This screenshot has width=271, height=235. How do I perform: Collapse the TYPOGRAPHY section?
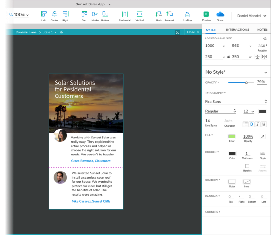[x=215, y=93]
